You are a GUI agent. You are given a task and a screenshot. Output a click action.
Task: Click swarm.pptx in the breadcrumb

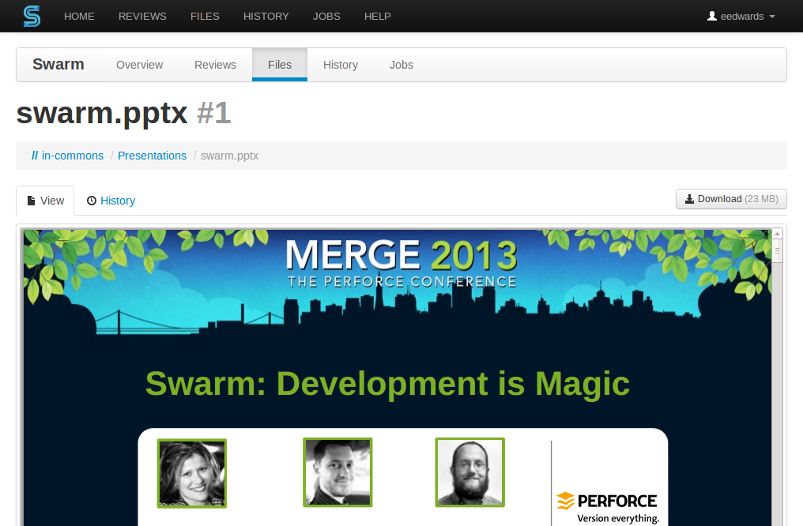point(229,156)
